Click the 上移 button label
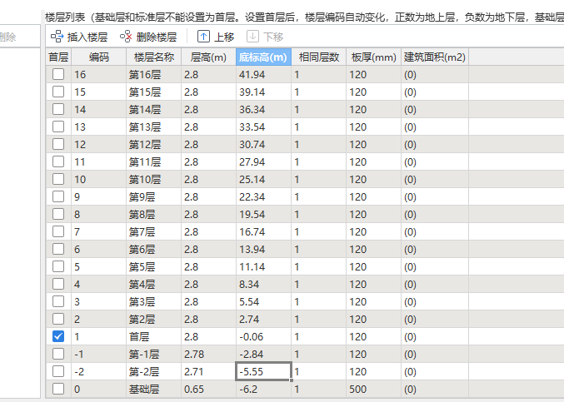Viewport: 564px width, 402px height. pyautogui.click(x=224, y=37)
